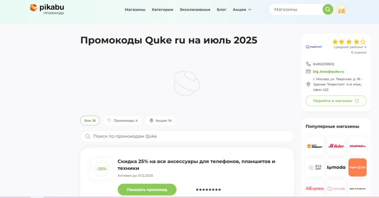Select the Все: 18 filter tab
The width and height of the screenshot is (379, 198).
[x=90, y=121]
